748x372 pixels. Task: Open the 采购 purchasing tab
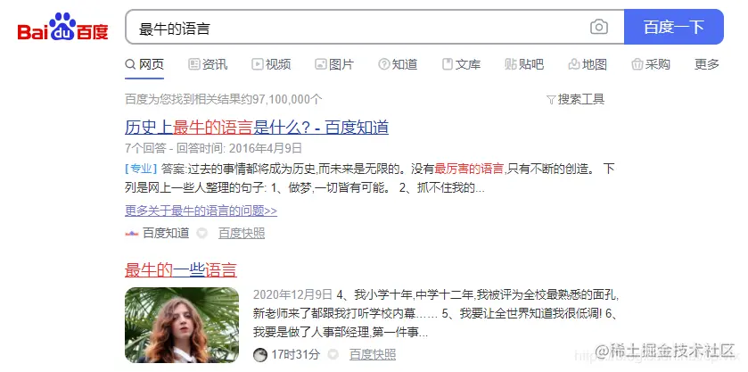[651, 64]
